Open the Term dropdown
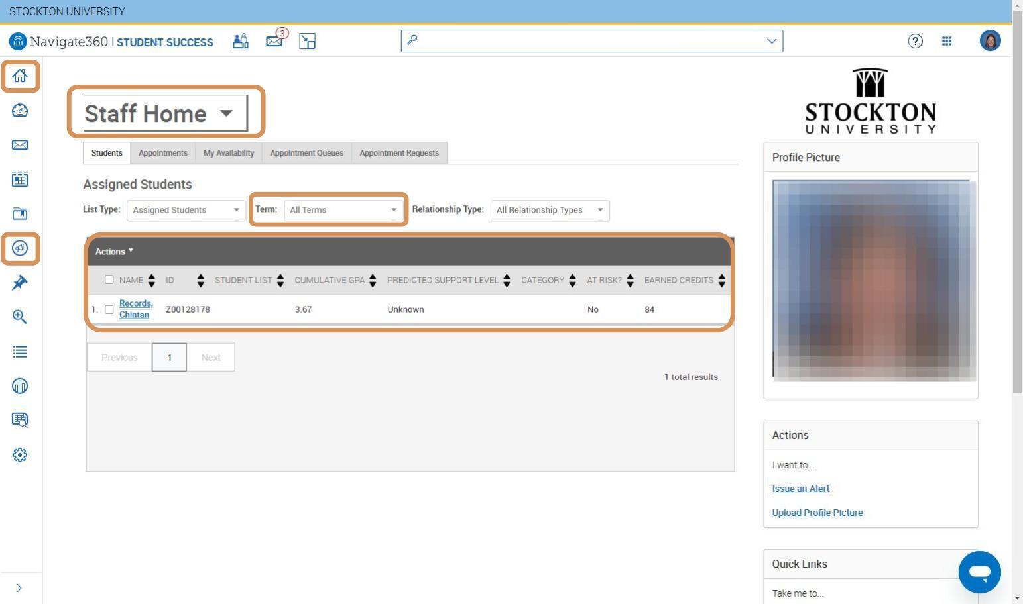The height and width of the screenshot is (604, 1023). [343, 210]
